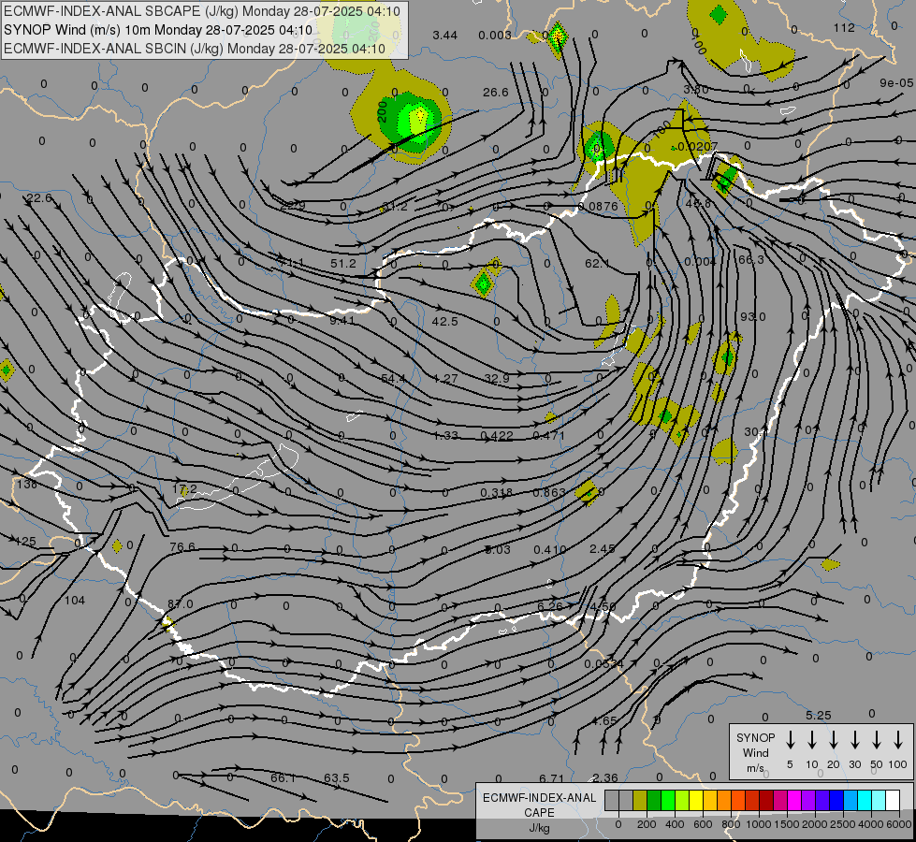Click the 10 m/s wind legend arrow
The width and height of the screenshot is (916, 842).
(x=812, y=740)
